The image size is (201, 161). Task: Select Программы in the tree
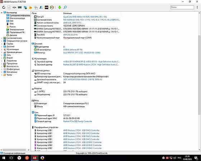[x=12, y=64]
